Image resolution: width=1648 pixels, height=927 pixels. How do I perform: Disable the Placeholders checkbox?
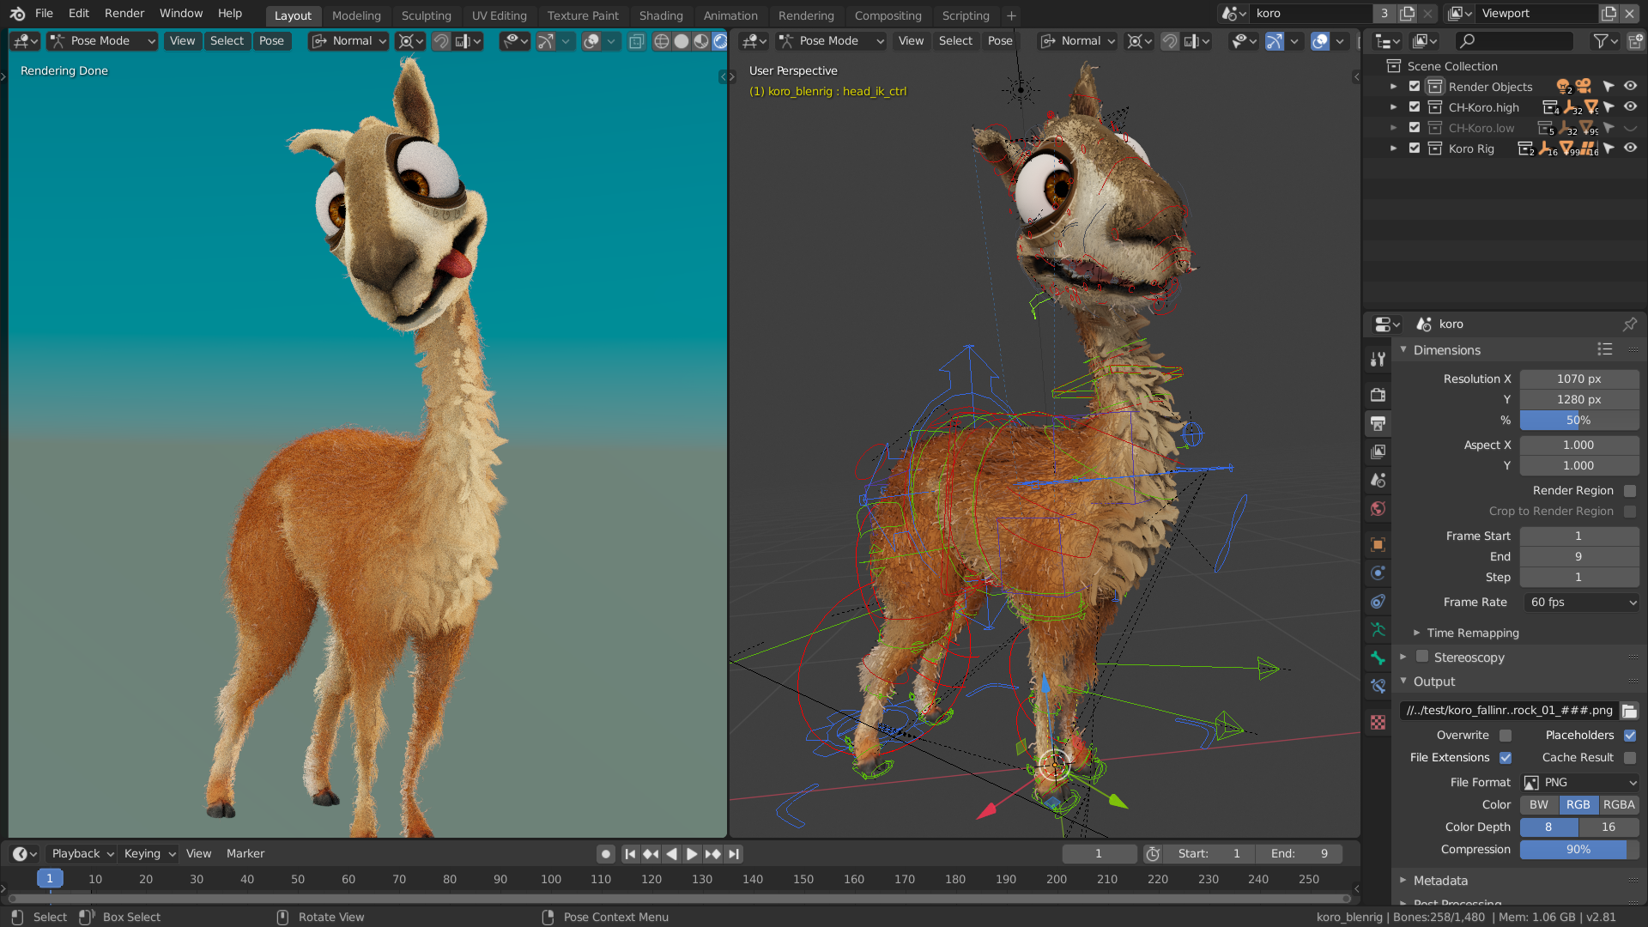coord(1630,736)
